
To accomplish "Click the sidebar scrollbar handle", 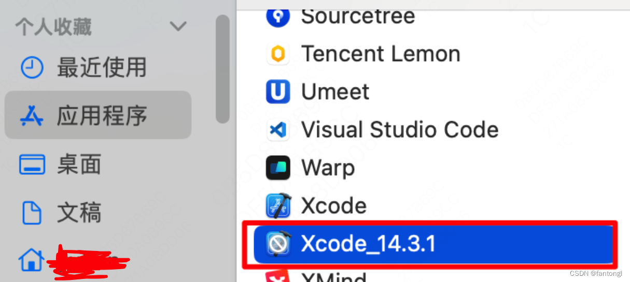I will tap(222, 69).
